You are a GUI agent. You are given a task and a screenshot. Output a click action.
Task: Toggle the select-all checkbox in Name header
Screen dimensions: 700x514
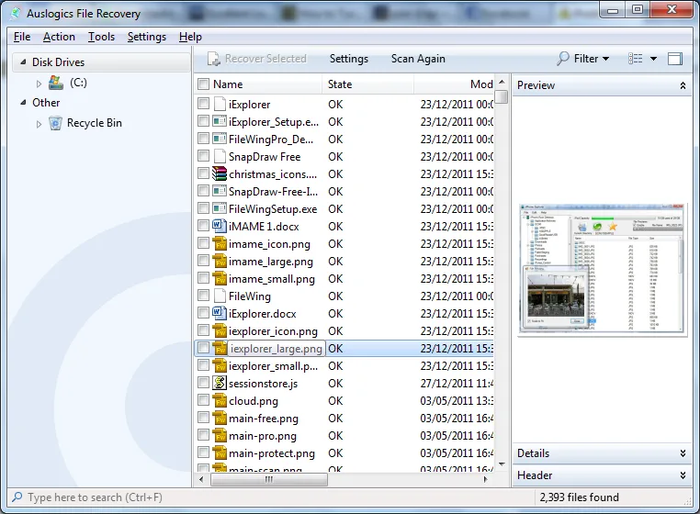204,84
